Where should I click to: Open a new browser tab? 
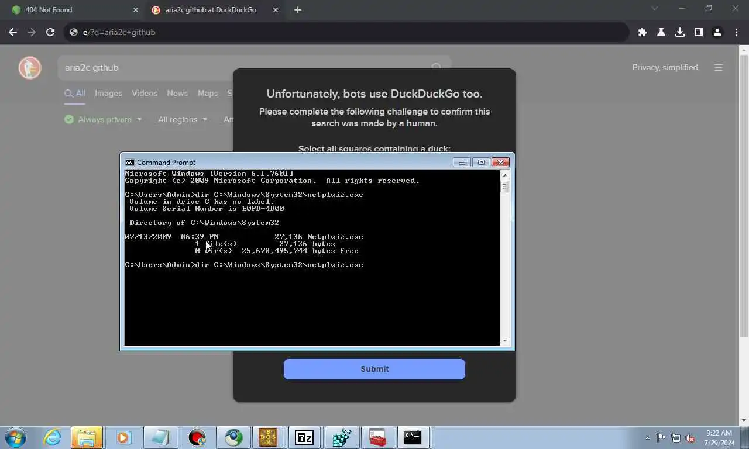pos(298,10)
